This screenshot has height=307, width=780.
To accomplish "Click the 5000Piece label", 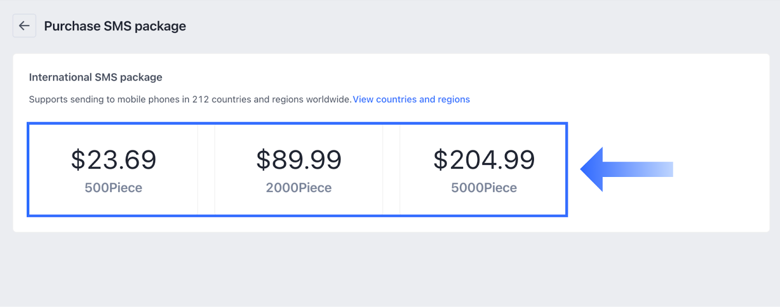I will click(x=484, y=188).
